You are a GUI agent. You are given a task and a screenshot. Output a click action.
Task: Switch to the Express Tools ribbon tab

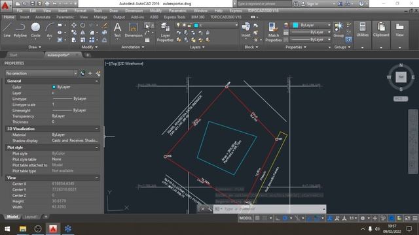(x=175, y=17)
